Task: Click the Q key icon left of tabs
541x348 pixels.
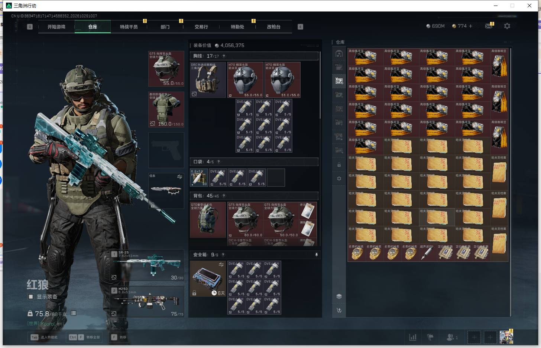Action: point(30,27)
